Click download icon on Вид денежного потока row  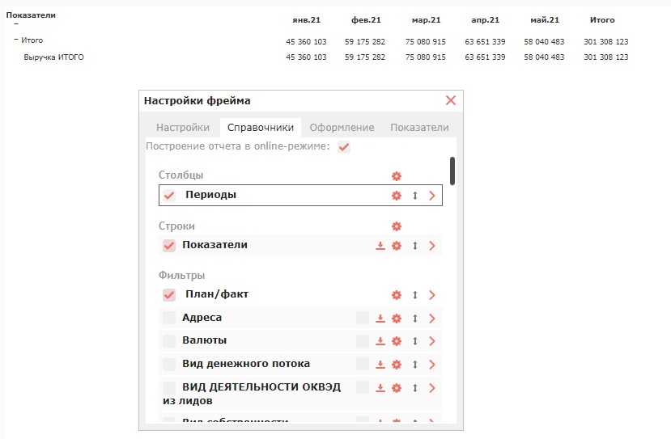pyautogui.click(x=380, y=365)
